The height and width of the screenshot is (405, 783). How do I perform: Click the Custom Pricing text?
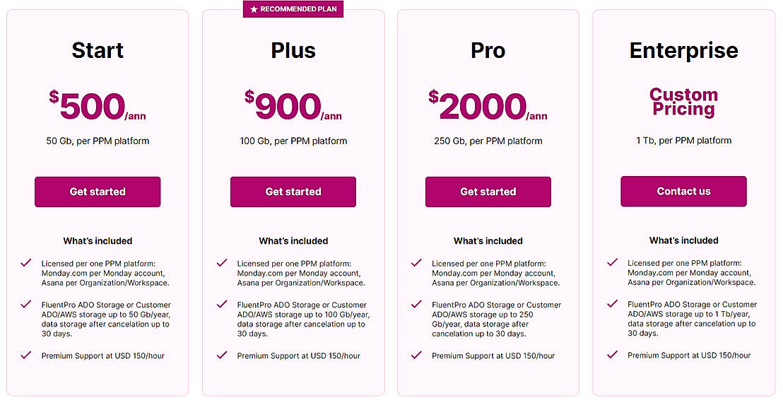click(x=683, y=102)
